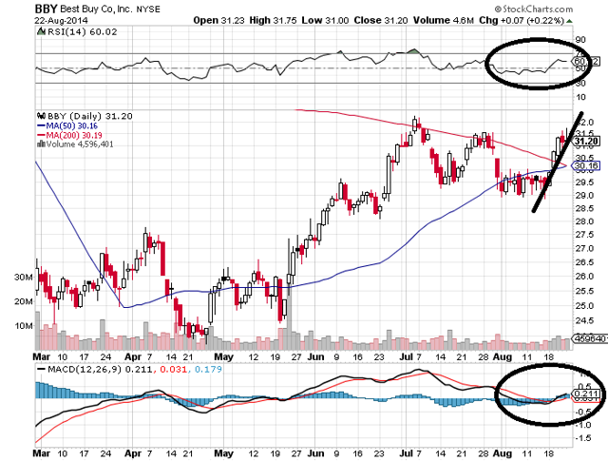Click the red 0.031 MACD signal value
This screenshot has width=608, height=461.
173,369
